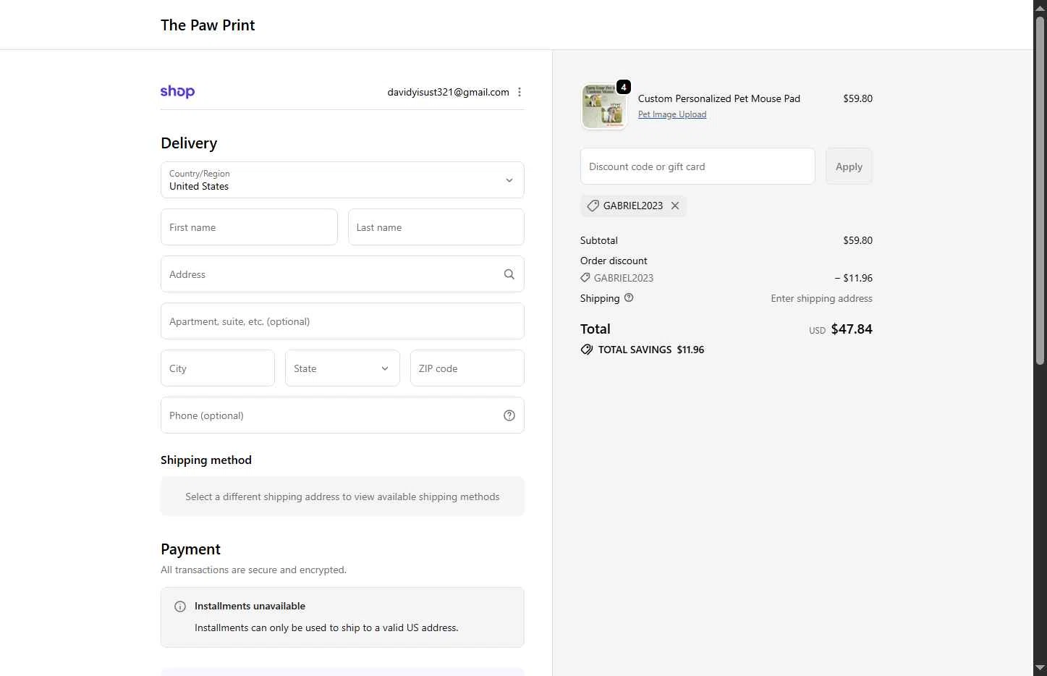Click the scrollbar down arrow
The image size is (1047, 676).
1040,668
